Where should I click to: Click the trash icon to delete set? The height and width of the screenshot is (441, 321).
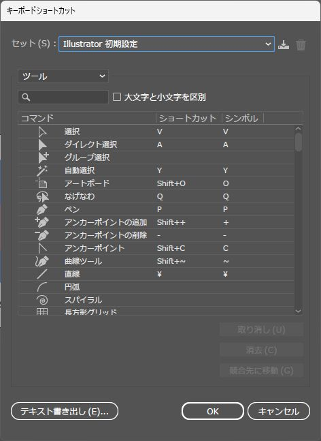tap(301, 45)
